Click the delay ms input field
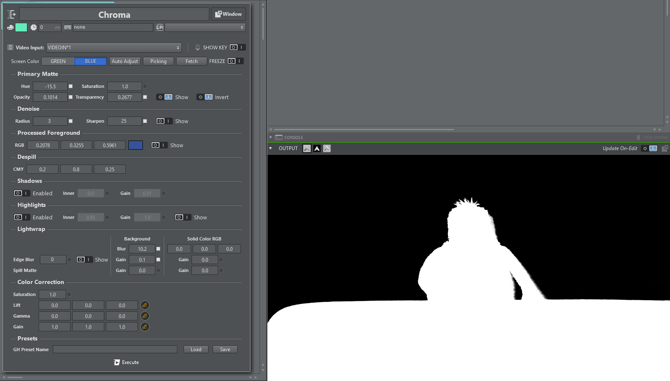670x381 pixels. 50,27
